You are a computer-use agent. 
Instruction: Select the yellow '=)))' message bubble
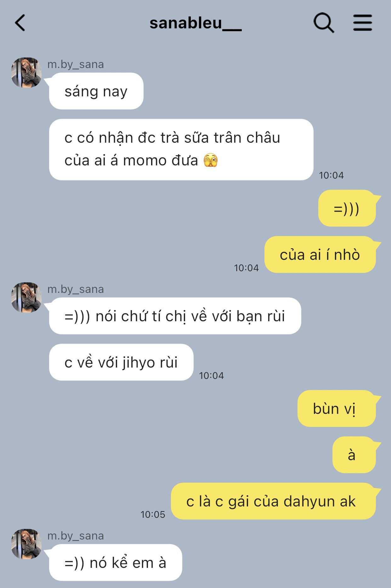347,208
